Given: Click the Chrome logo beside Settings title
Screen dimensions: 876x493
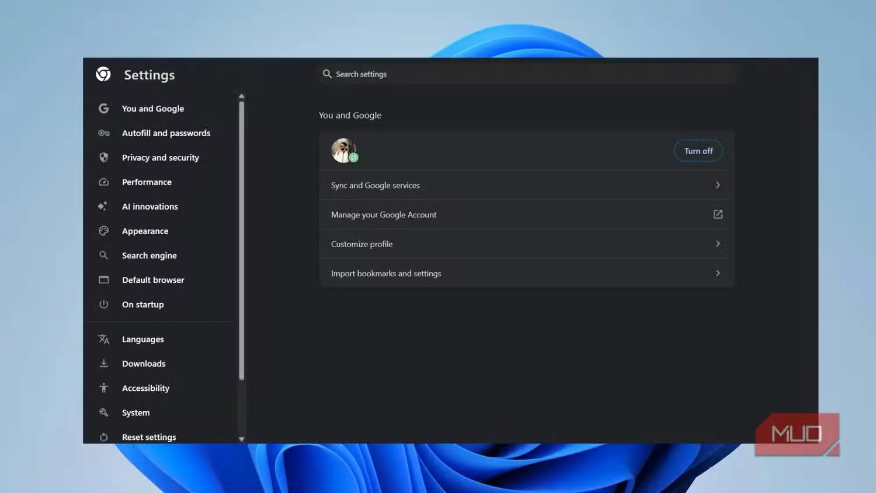Looking at the screenshot, I should 103,74.
